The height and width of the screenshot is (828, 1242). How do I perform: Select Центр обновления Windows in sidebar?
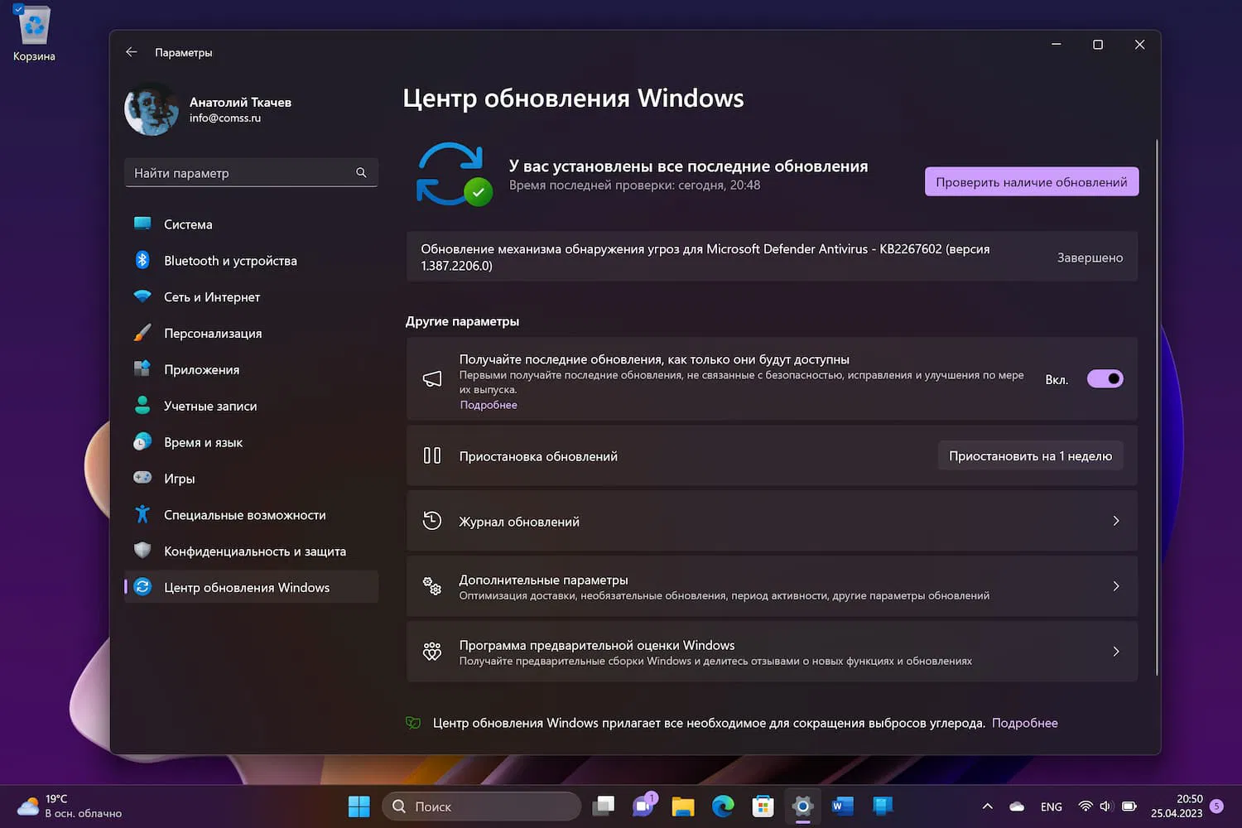coord(251,587)
